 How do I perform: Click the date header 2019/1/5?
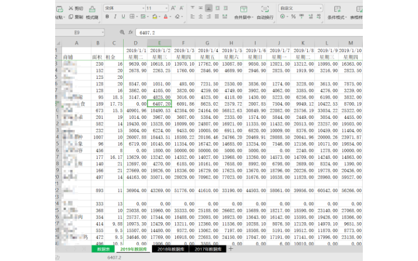[x=231, y=50]
